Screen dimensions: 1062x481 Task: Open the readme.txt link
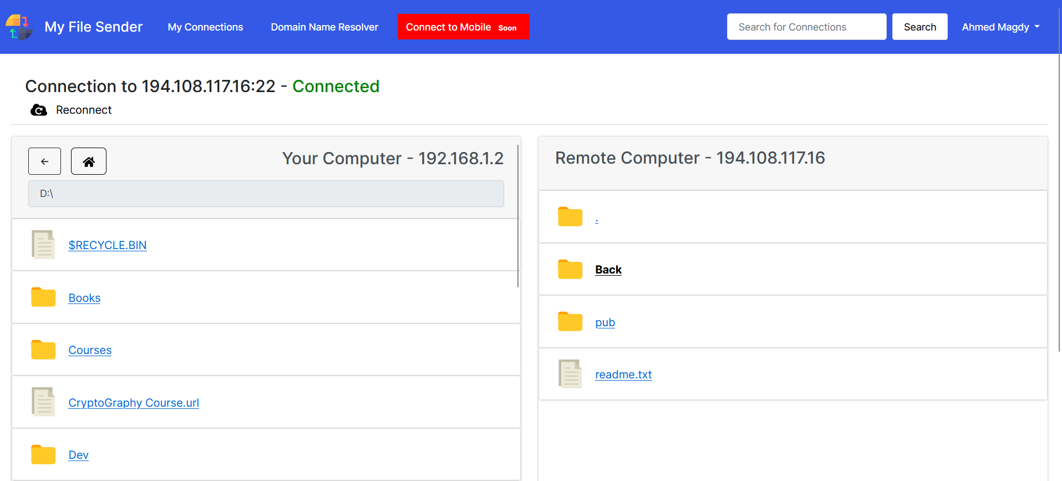click(623, 374)
